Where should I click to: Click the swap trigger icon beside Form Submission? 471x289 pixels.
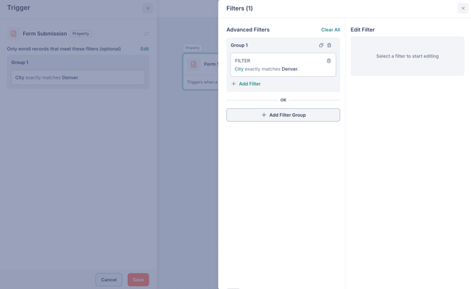pos(146,34)
